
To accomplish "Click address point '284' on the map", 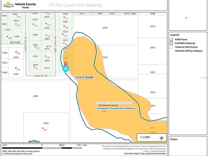I will tap(10, 38).
